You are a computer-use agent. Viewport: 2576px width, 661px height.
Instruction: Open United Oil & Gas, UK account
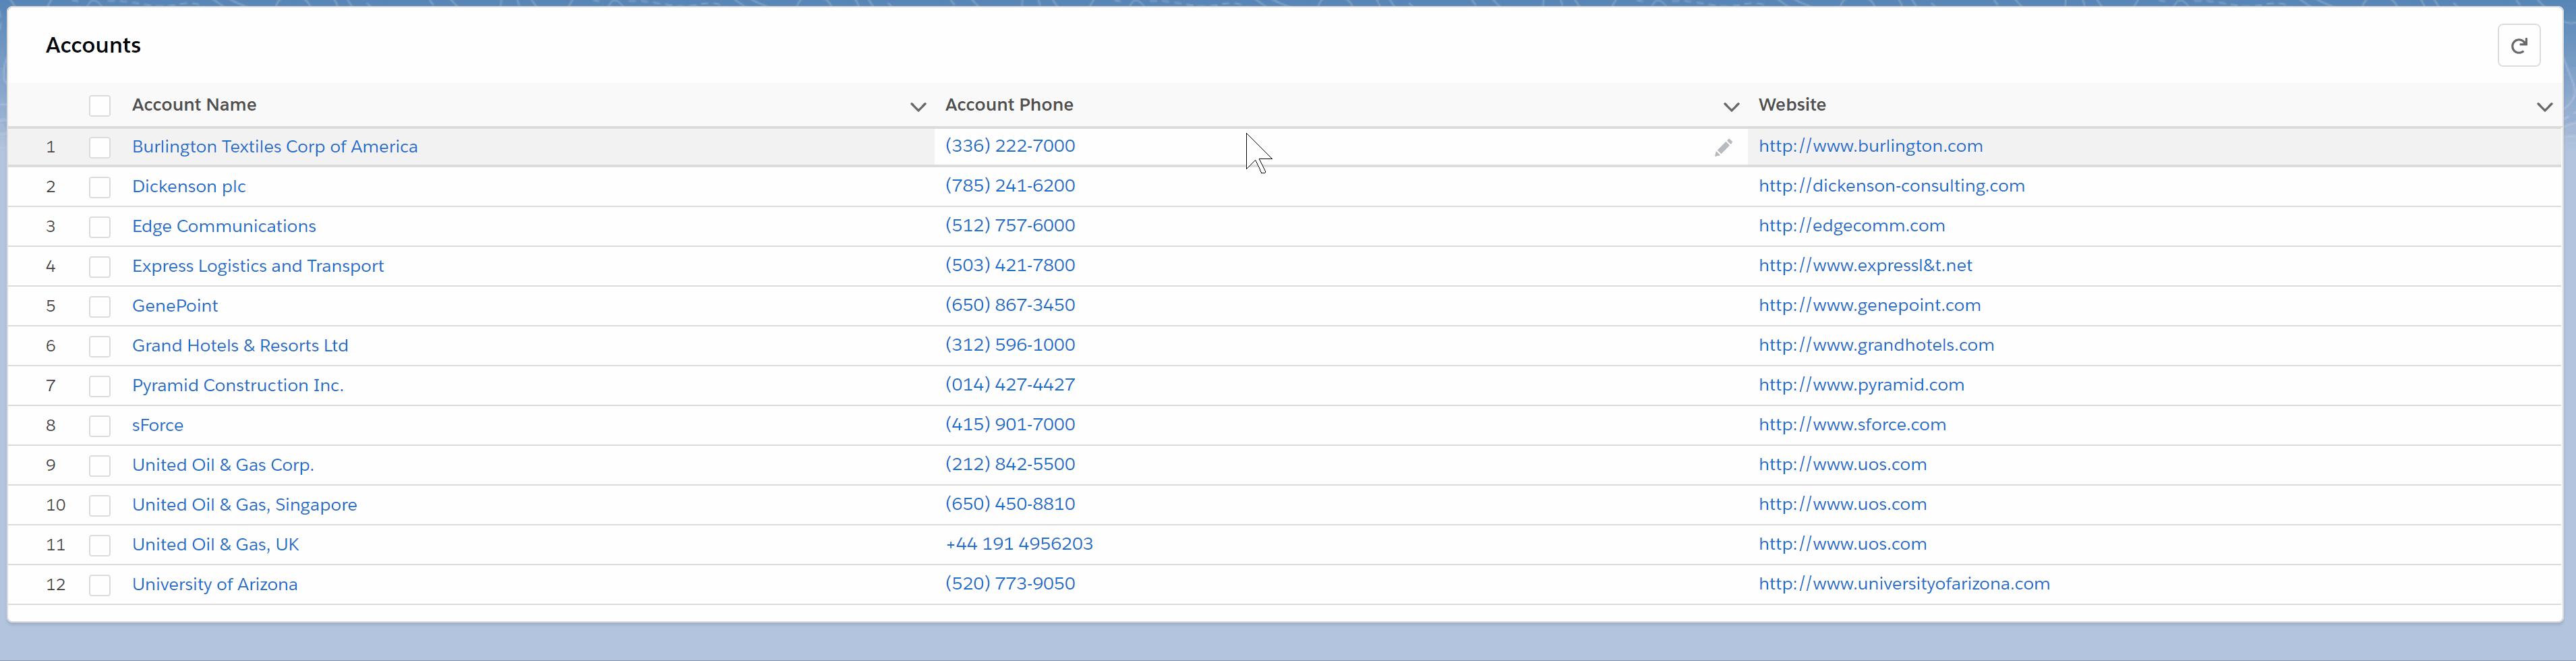click(x=216, y=544)
